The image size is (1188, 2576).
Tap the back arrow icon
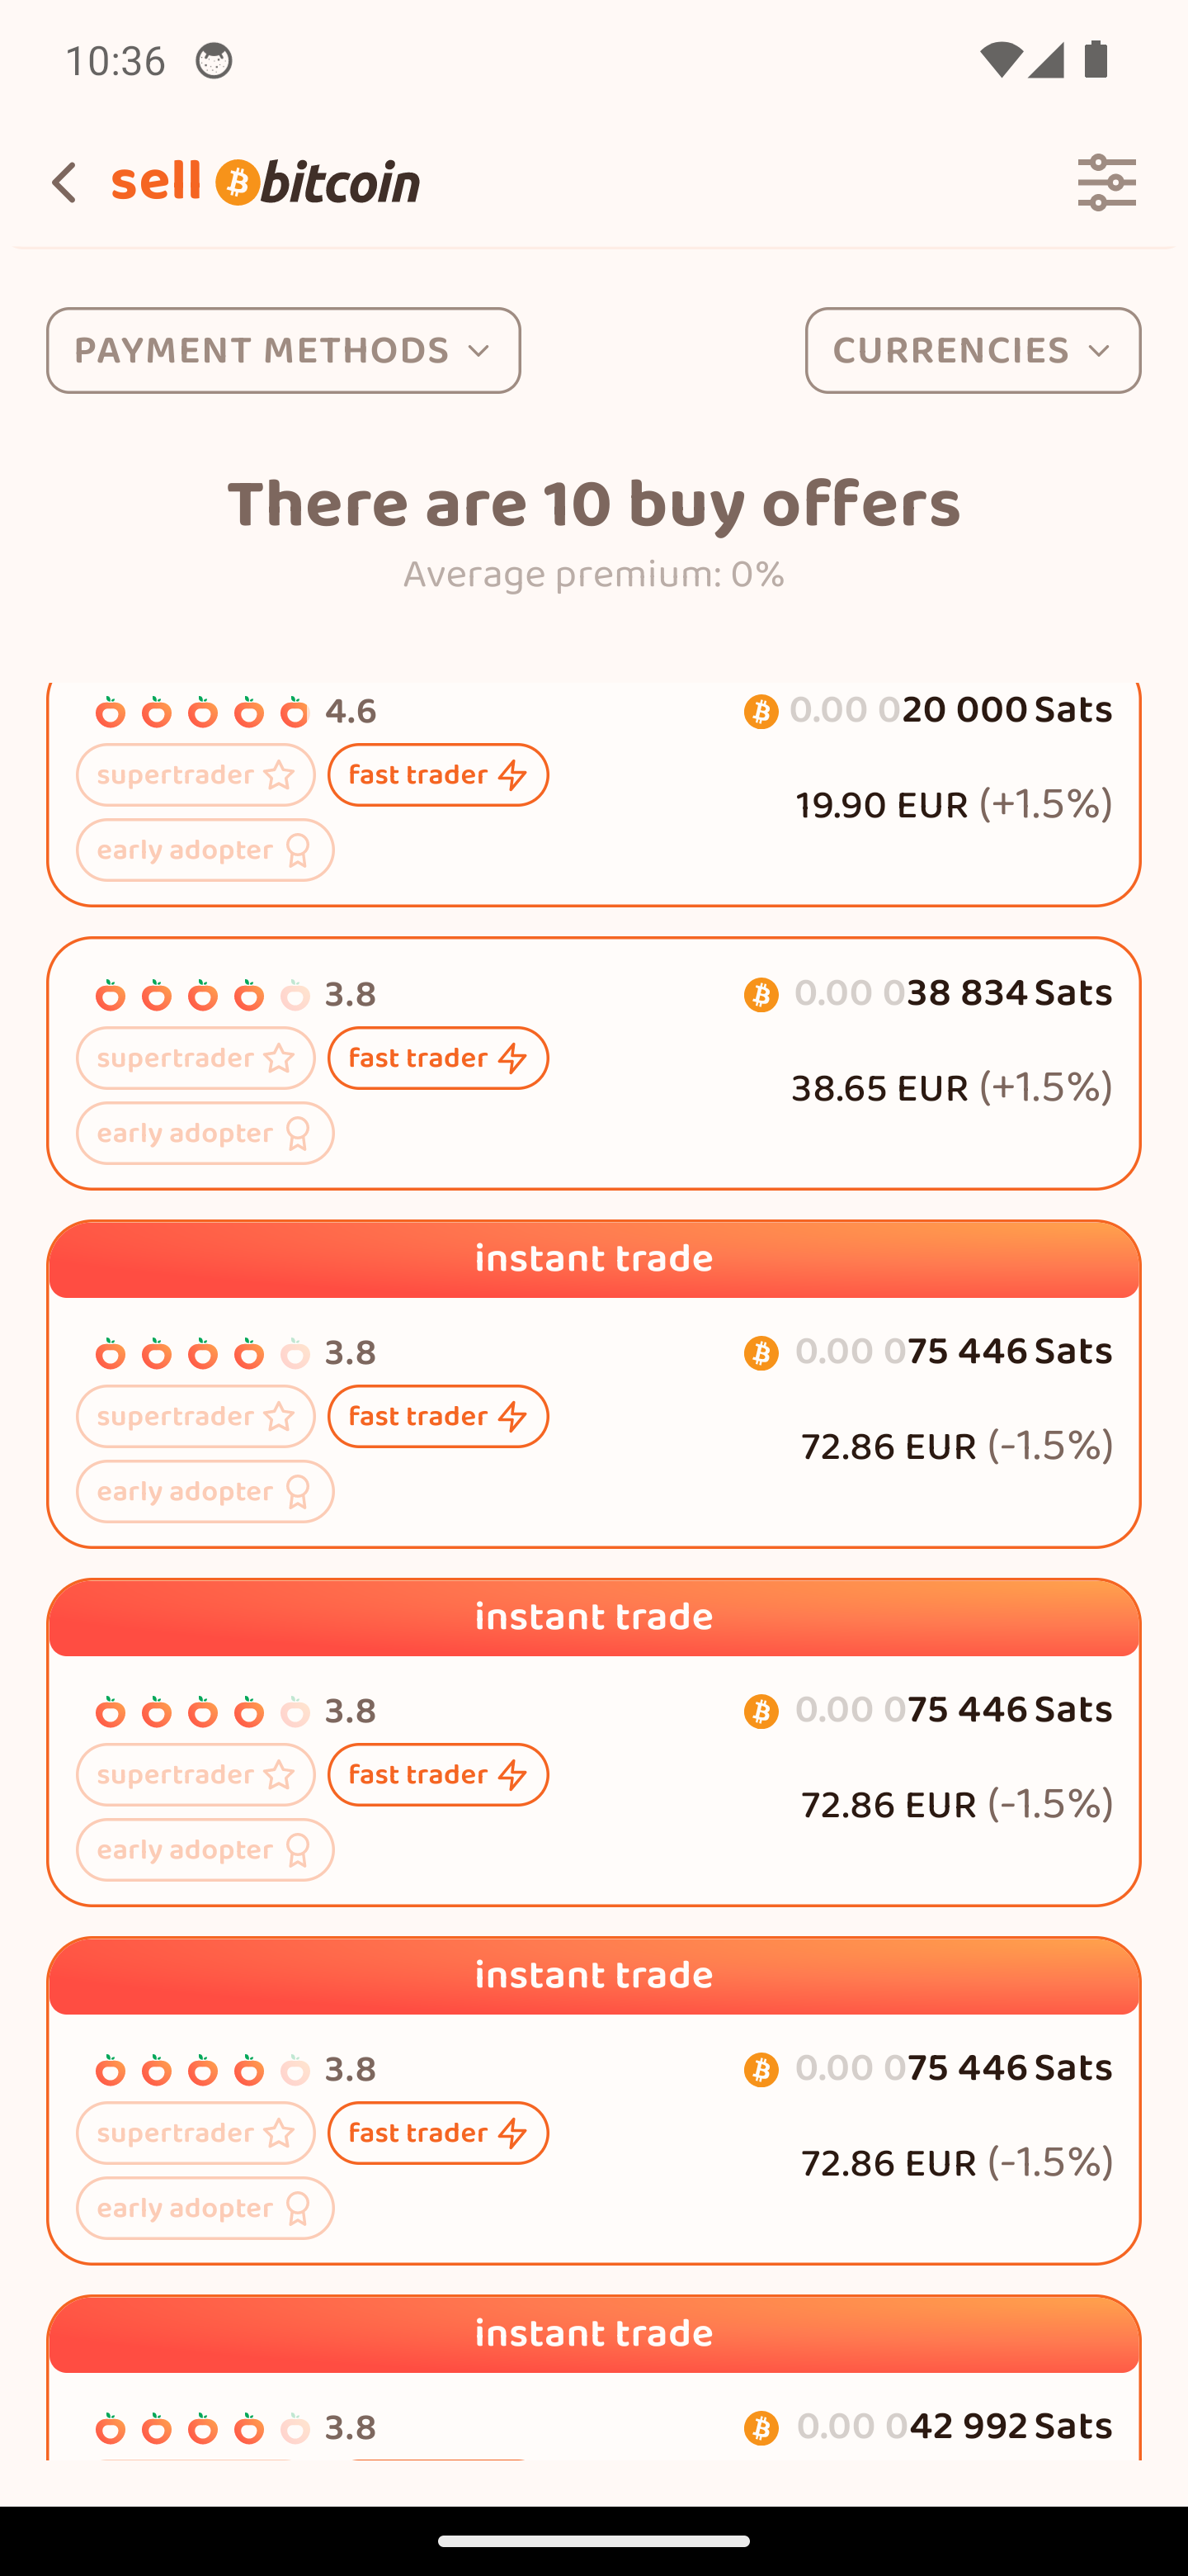pos(64,183)
